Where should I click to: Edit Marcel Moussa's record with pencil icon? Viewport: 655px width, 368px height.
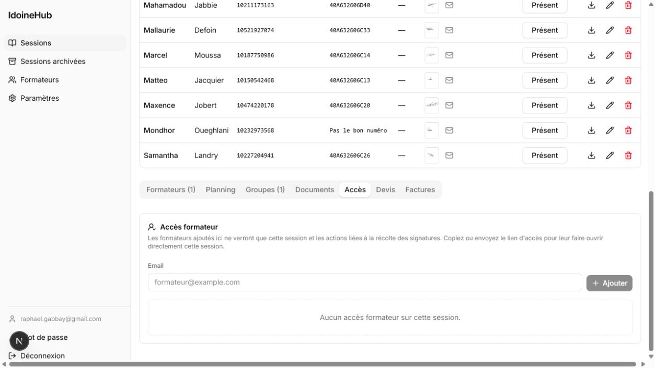610,55
